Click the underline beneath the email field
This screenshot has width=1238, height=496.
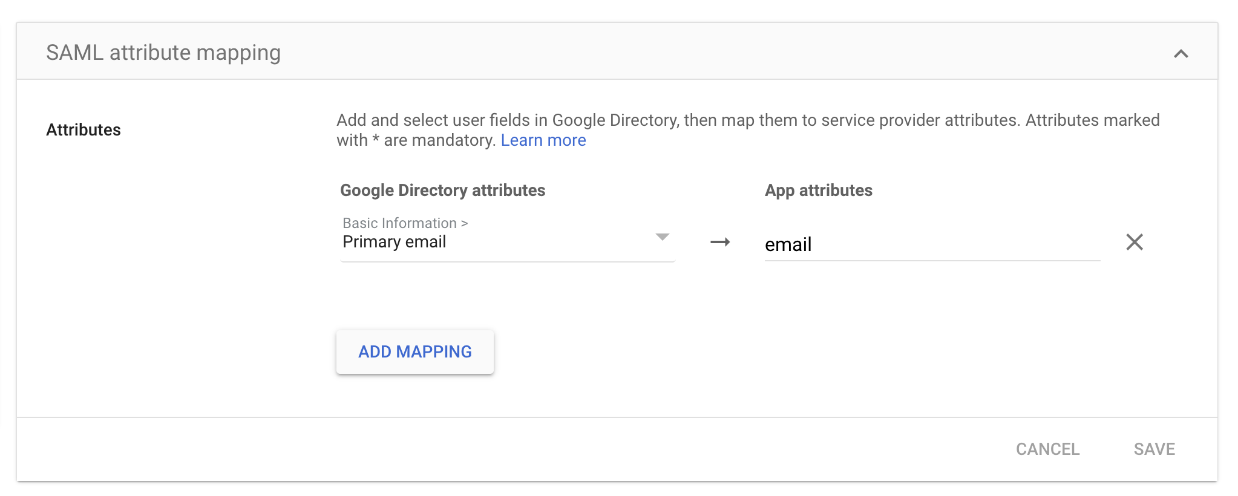point(932,260)
